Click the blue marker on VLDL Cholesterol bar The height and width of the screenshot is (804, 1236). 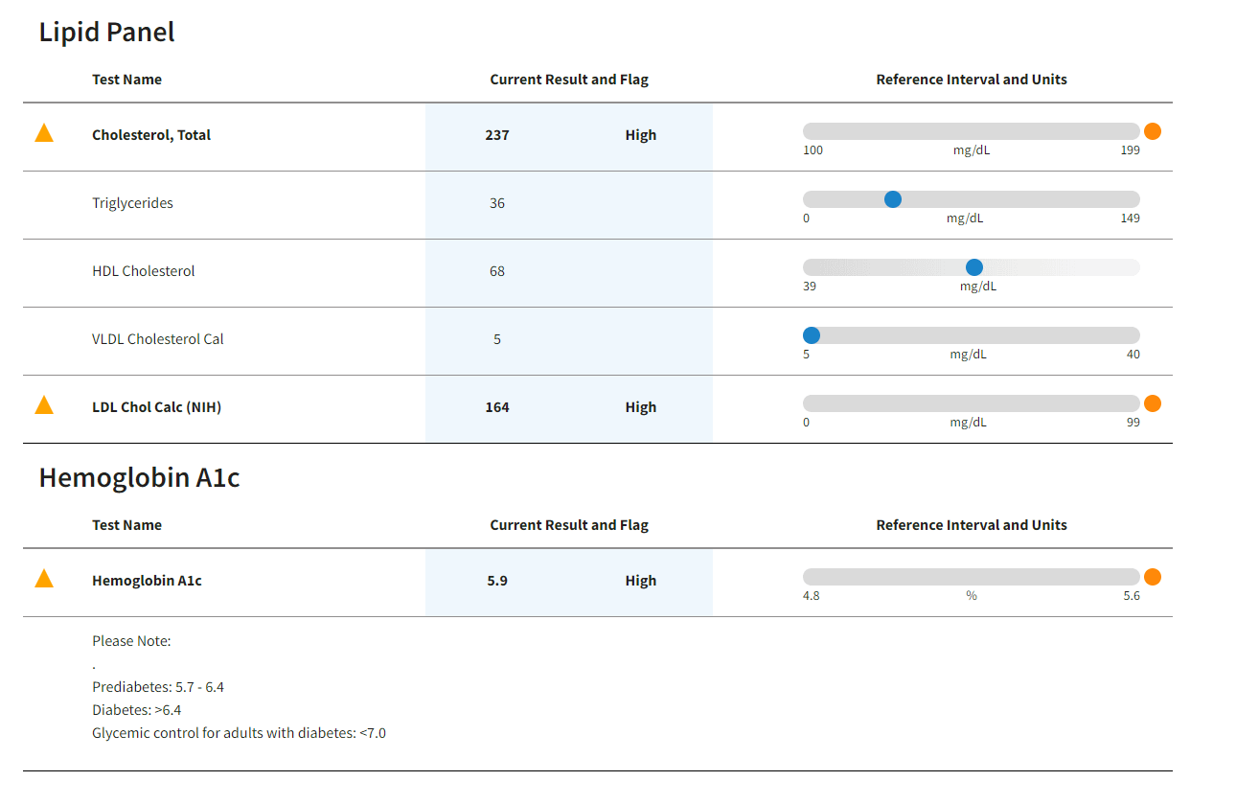coord(812,335)
